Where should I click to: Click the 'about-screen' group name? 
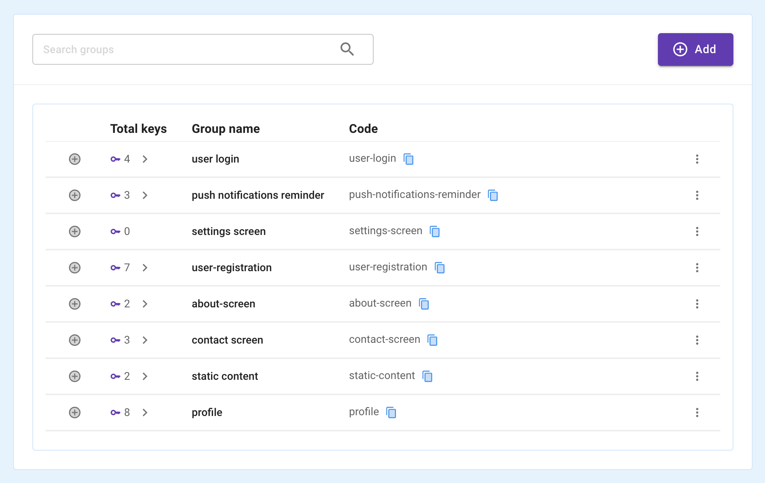[x=223, y=304]
